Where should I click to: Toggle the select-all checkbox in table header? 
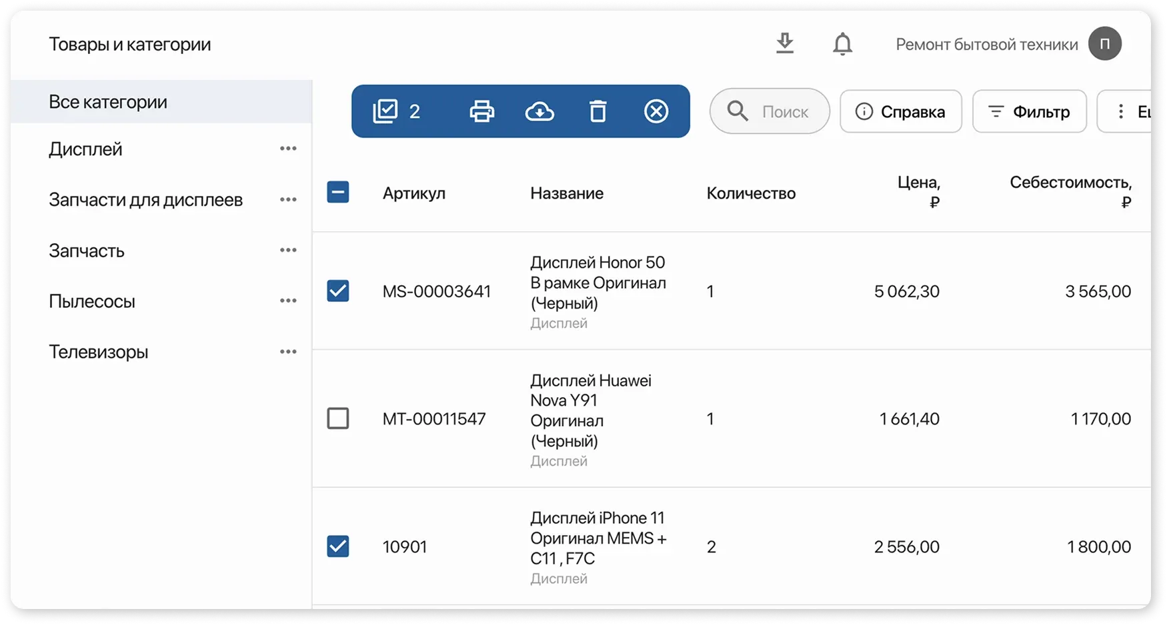click(x=338, y=193)
